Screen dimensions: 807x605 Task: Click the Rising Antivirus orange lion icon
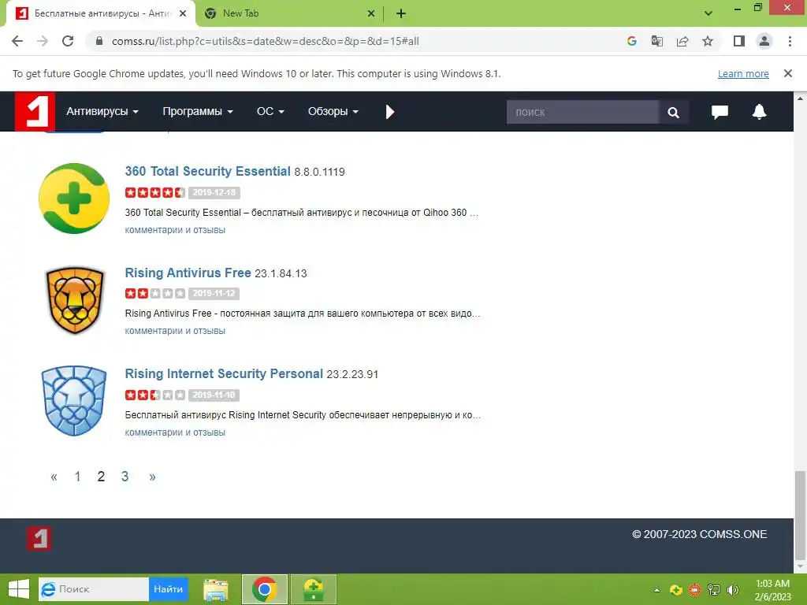(75, 300)
